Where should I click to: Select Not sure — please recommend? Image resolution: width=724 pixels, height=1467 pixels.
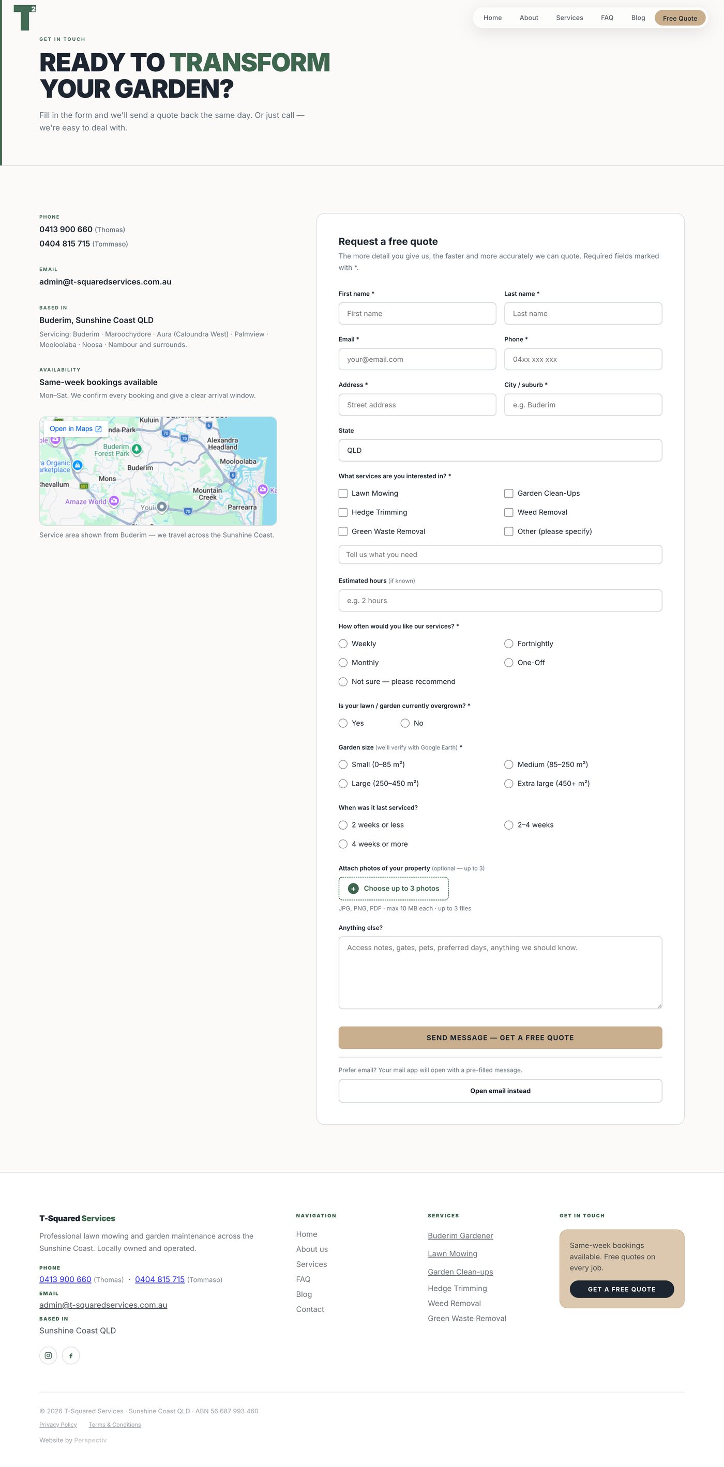pos(343,682)
